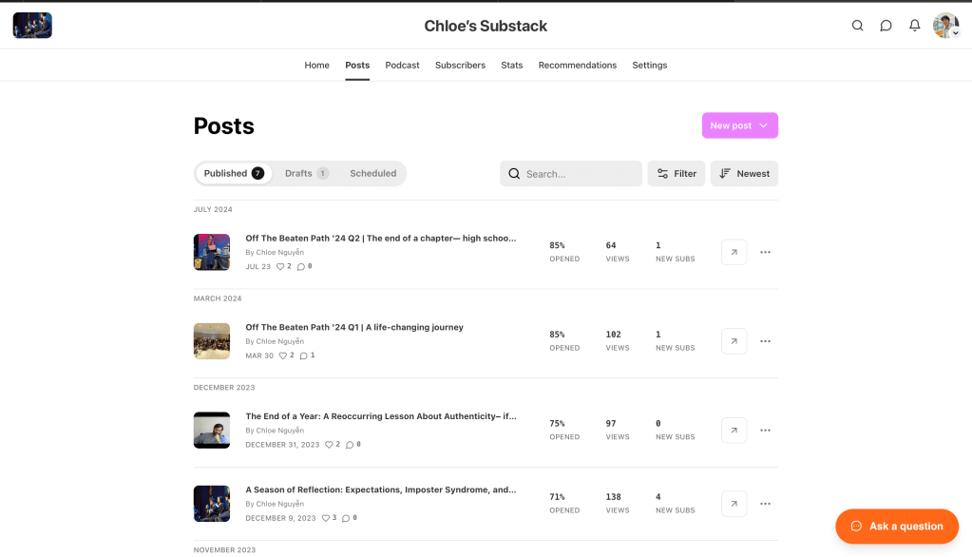Click the Filter button
Viewport: 972px width, 557px height.
click(677, 174)
